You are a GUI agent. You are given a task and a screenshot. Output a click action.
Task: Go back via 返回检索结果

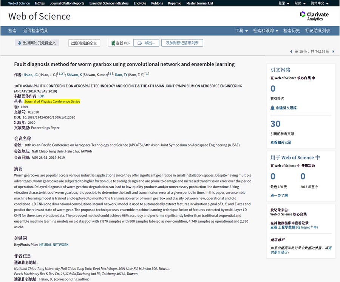point(36,31)
